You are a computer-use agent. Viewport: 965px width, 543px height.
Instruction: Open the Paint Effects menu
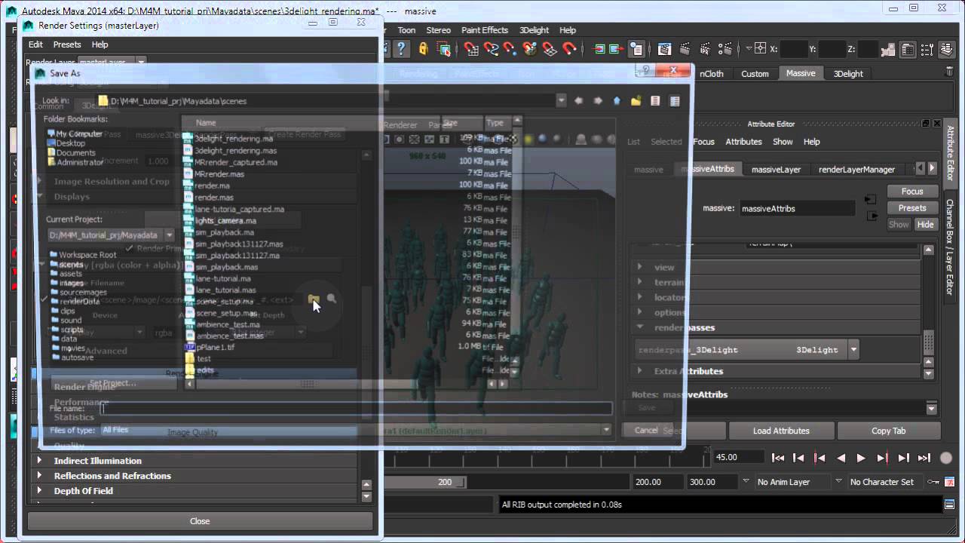click(484, 30)
